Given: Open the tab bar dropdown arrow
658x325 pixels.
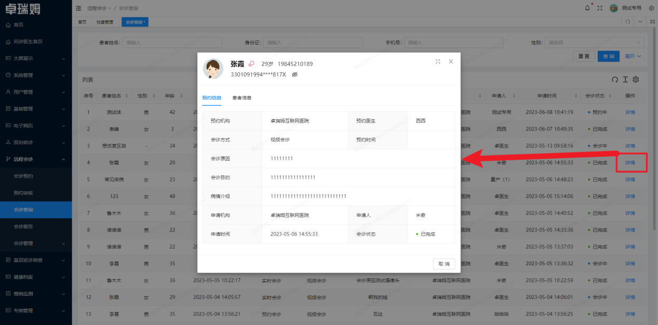Looking at the screenshot, I should coord(640,22).
